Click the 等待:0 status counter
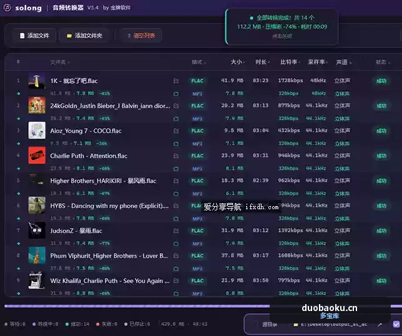 (x=15, y=324)
